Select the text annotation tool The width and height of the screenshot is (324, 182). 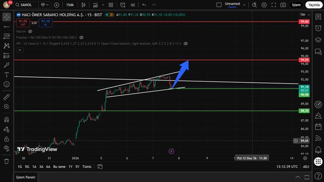[7, 75]
